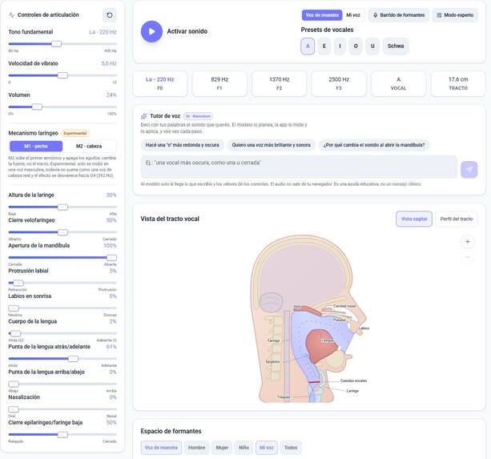This screenshot has height=459, width=491.
Task: Adjust the Tono fundamental slider
Action: (x=62, y=44)
